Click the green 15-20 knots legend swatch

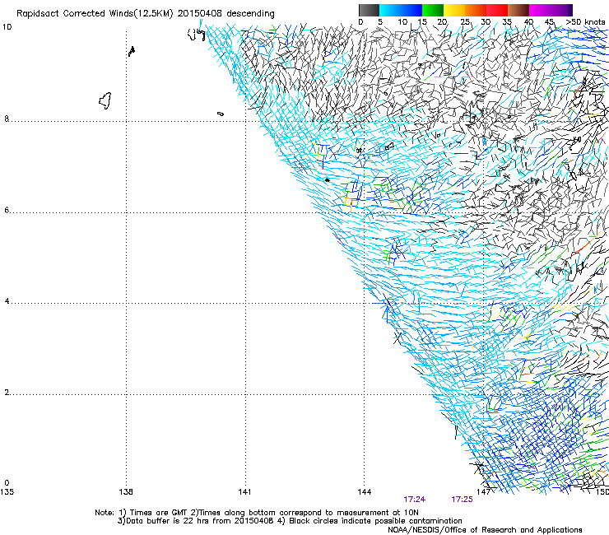click(x=433, y=10)
